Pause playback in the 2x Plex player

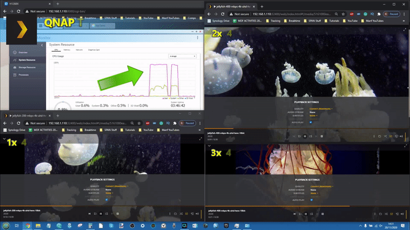(305, 136)
